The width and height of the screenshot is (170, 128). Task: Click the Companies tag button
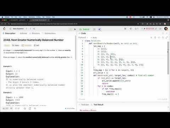pyautogui.click(x=27, y=46)
